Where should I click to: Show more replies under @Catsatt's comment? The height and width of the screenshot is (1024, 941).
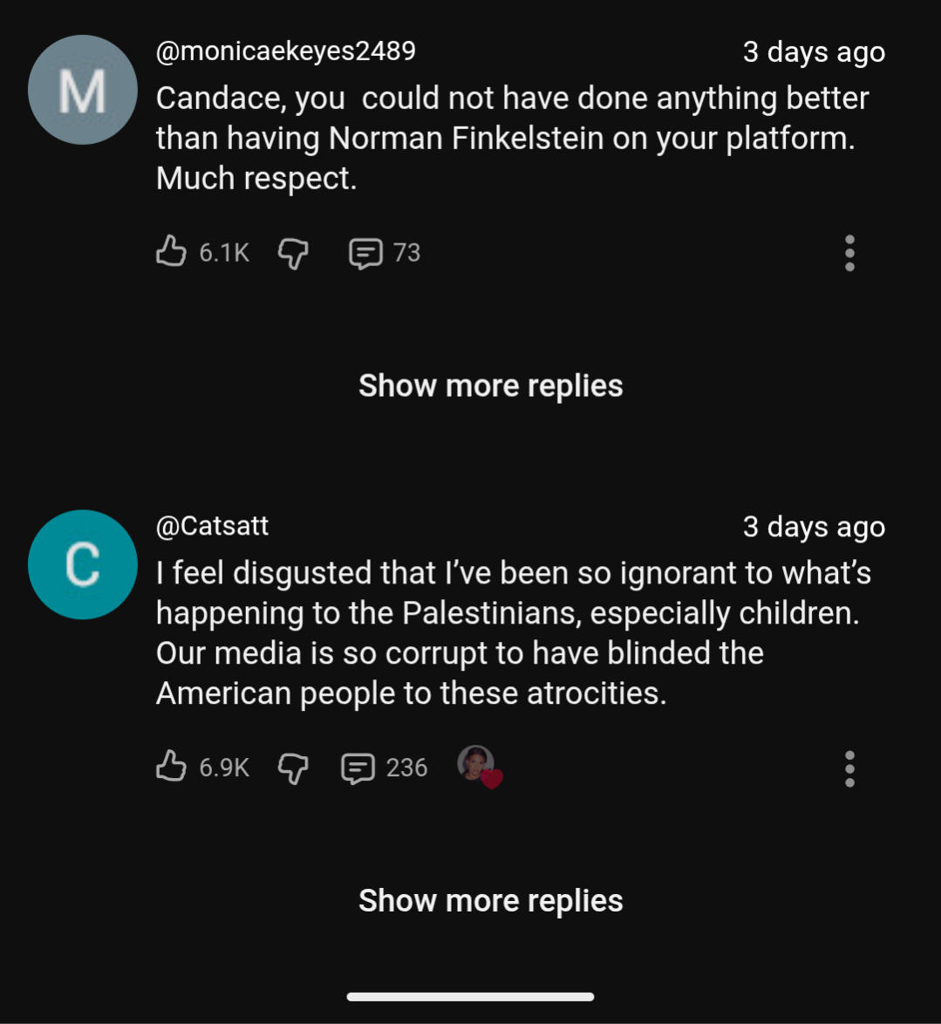490,900
